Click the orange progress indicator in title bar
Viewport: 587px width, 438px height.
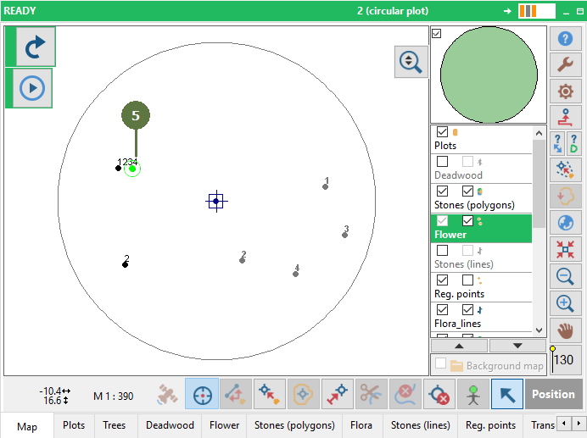(x=536, y=11)
